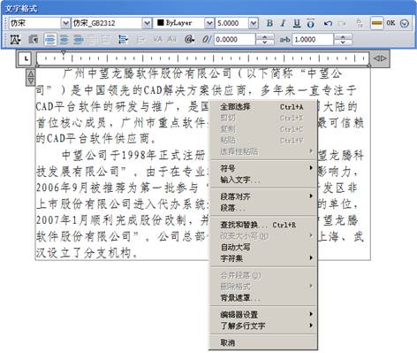Open the 5.0000 text height dropdown
This screenshot has height=353, width=417.
click(x=254, y=23)
